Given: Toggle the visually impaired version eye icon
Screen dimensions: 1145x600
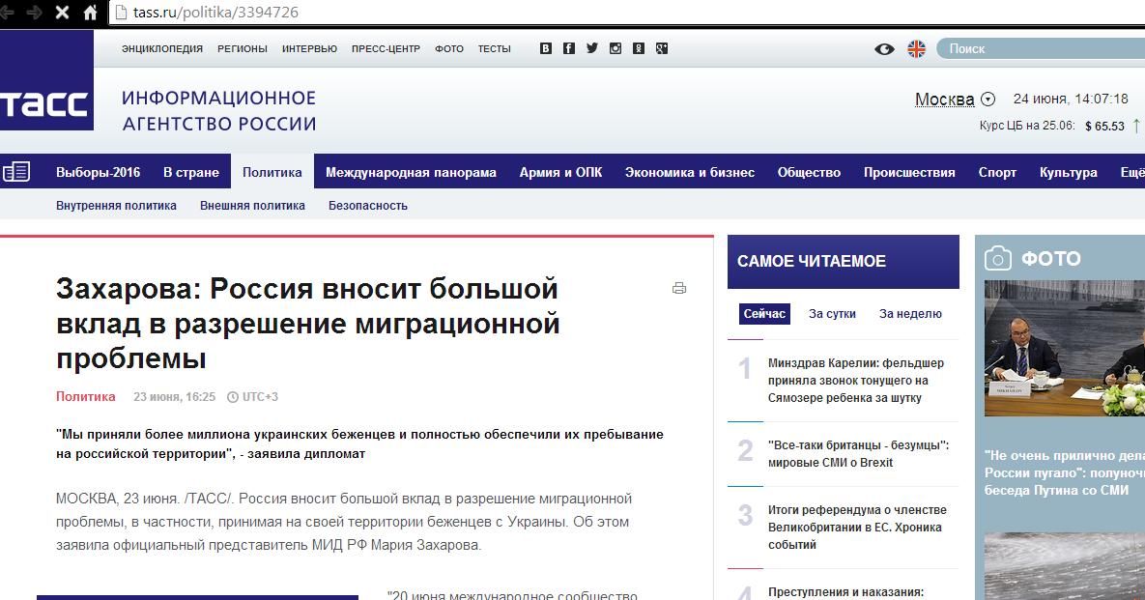Looking at the screenshot, I should tap(884, 49).
